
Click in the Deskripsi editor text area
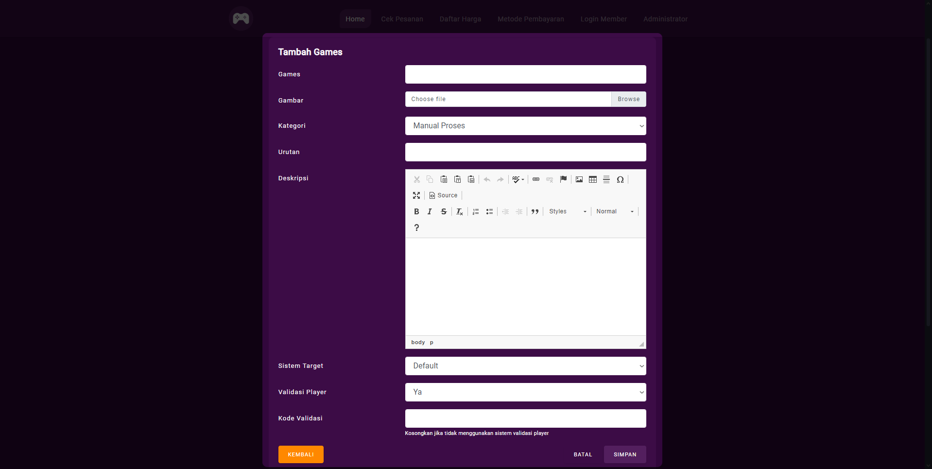click(x=525, y=287)
